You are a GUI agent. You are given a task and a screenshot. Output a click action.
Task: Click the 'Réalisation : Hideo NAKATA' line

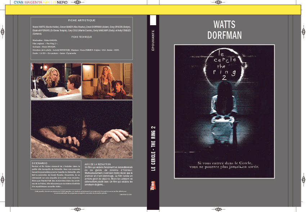tap(45, 40)
